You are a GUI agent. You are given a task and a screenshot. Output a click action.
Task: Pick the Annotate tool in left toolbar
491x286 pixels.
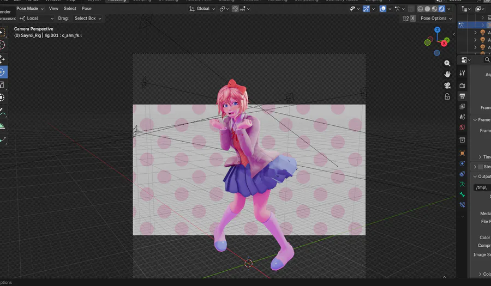3,112
